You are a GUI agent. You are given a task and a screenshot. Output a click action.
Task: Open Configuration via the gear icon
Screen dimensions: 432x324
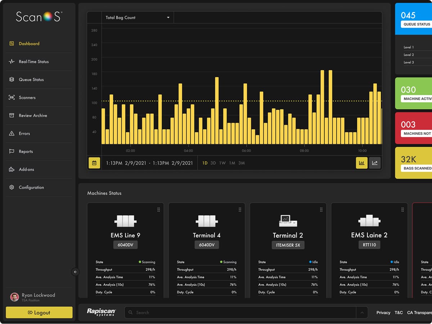11,187
